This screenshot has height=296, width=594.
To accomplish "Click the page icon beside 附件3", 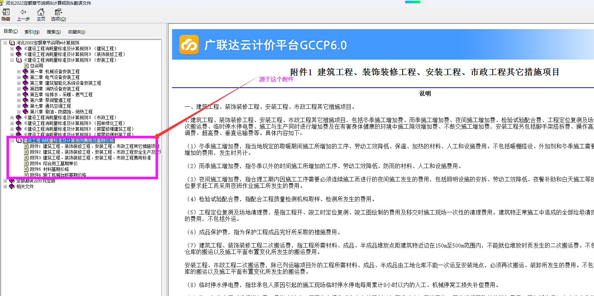I will click(x=26, y=158).
